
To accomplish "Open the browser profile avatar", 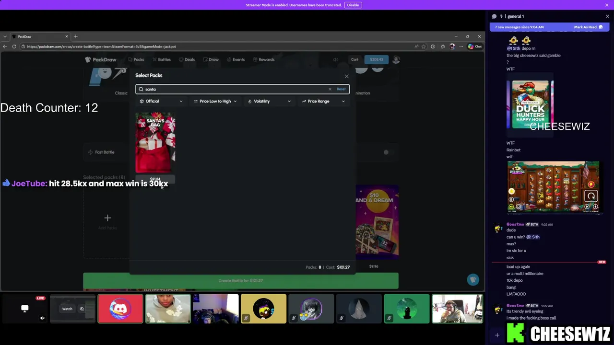I will [452, 46].
